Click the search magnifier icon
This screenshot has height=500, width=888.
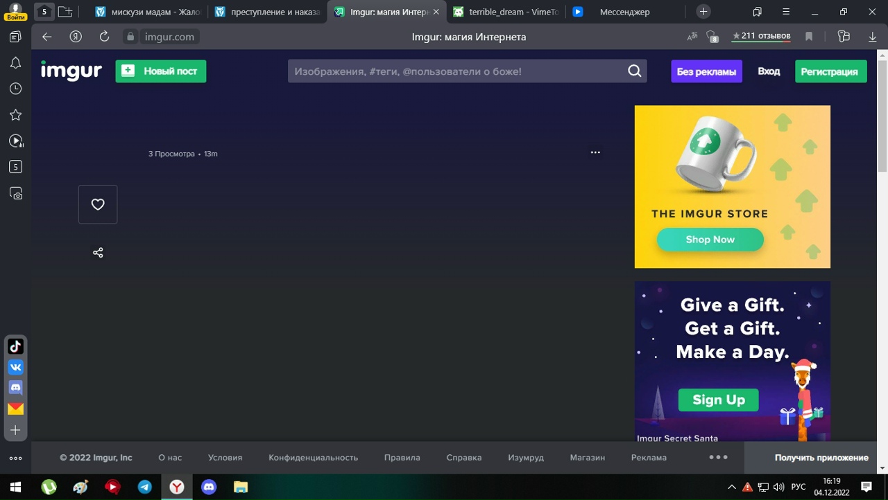(x=634, y=71)
